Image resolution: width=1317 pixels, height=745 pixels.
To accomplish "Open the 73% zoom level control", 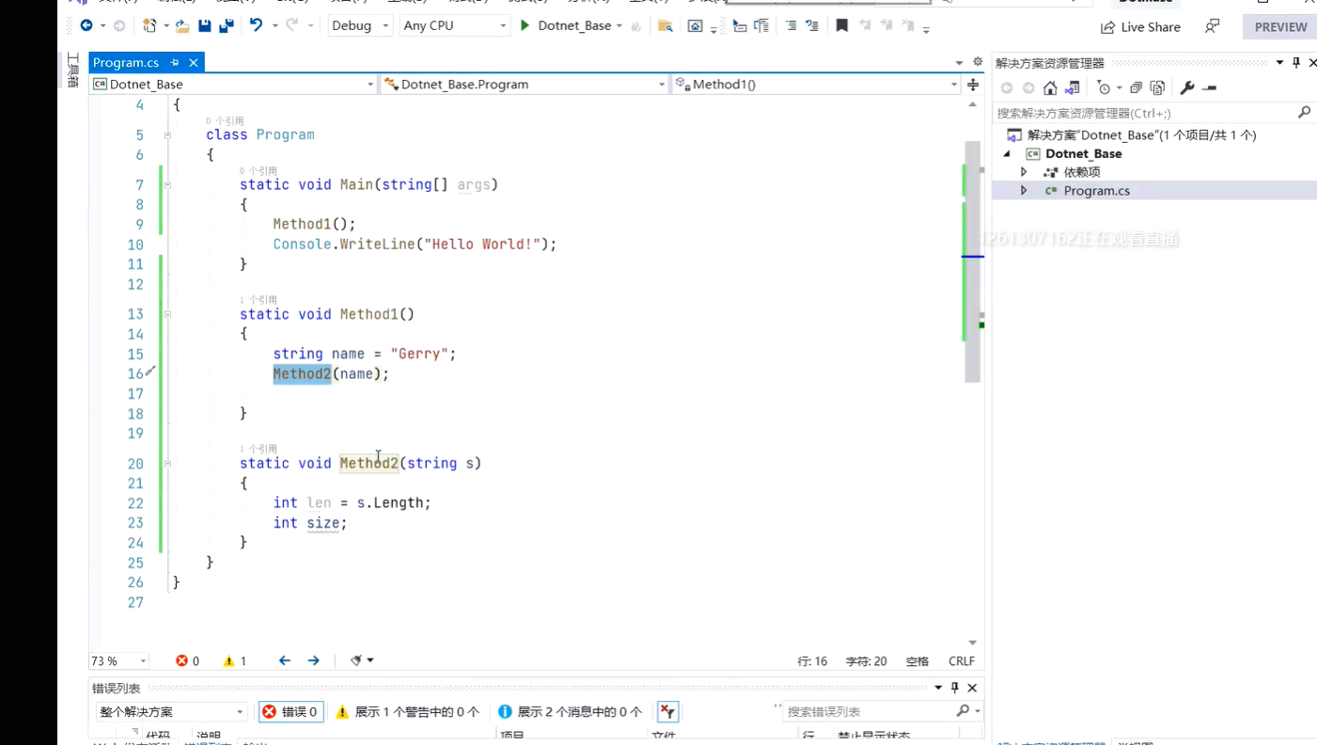I will click(111, 660).
